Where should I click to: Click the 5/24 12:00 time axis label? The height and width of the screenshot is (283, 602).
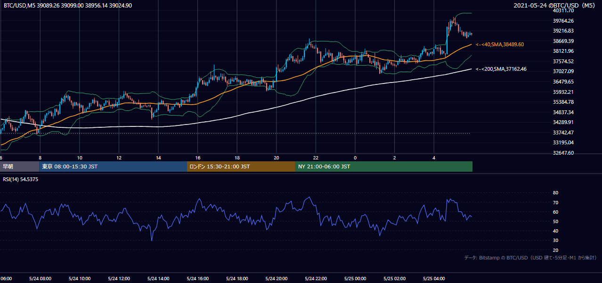tap(119, 279)
